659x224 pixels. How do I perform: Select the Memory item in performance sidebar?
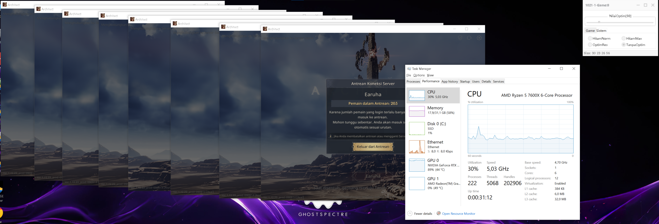pos(433,111)
